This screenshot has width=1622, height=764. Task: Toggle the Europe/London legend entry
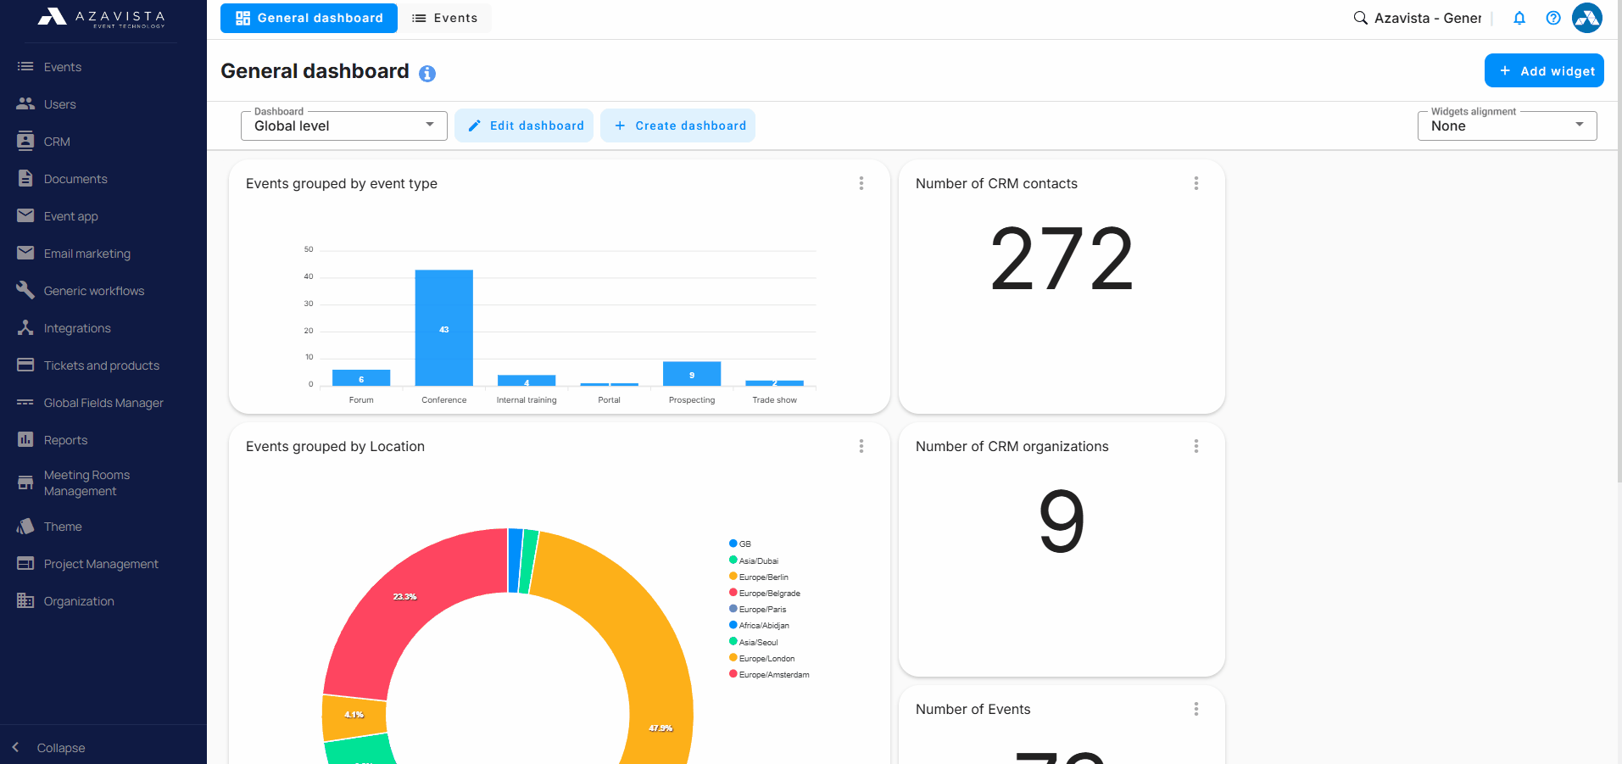click(762, 658)
